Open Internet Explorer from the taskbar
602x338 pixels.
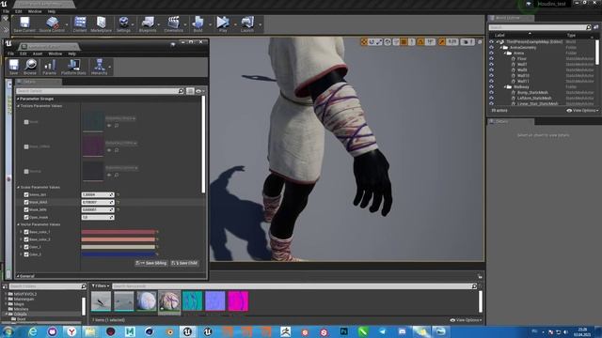coord(33,331)
